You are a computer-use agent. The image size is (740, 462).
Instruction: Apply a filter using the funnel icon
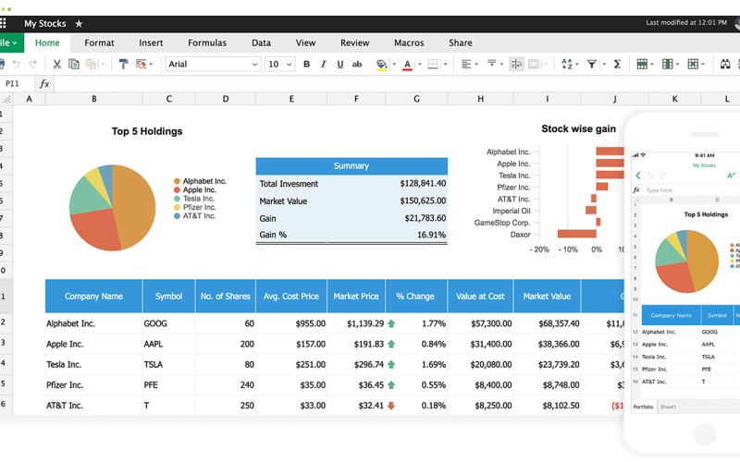click(x=591, y=64)
